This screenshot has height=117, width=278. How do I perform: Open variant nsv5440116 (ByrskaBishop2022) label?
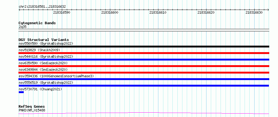[46, 56]
